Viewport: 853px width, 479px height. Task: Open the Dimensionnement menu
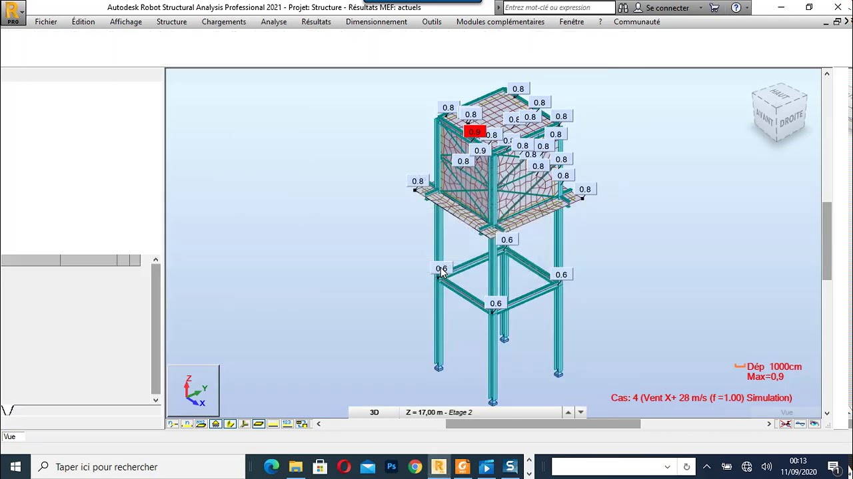(377, 22)
